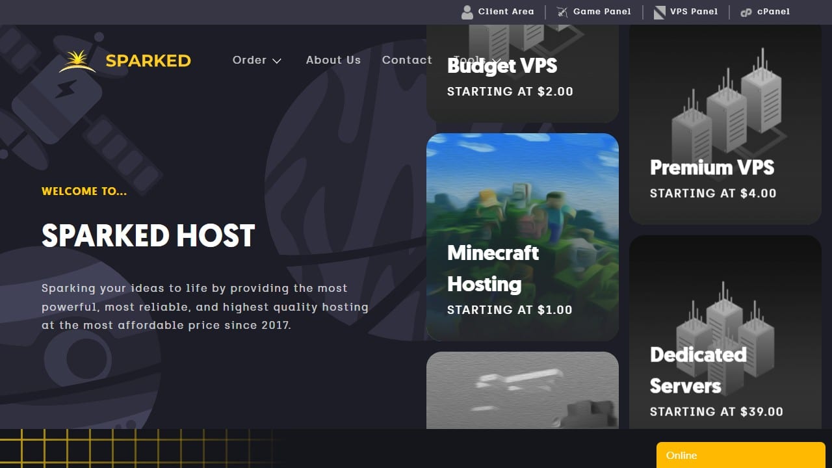Click the Client Area user icon
The image size is (832, 468).
[467, 12]
